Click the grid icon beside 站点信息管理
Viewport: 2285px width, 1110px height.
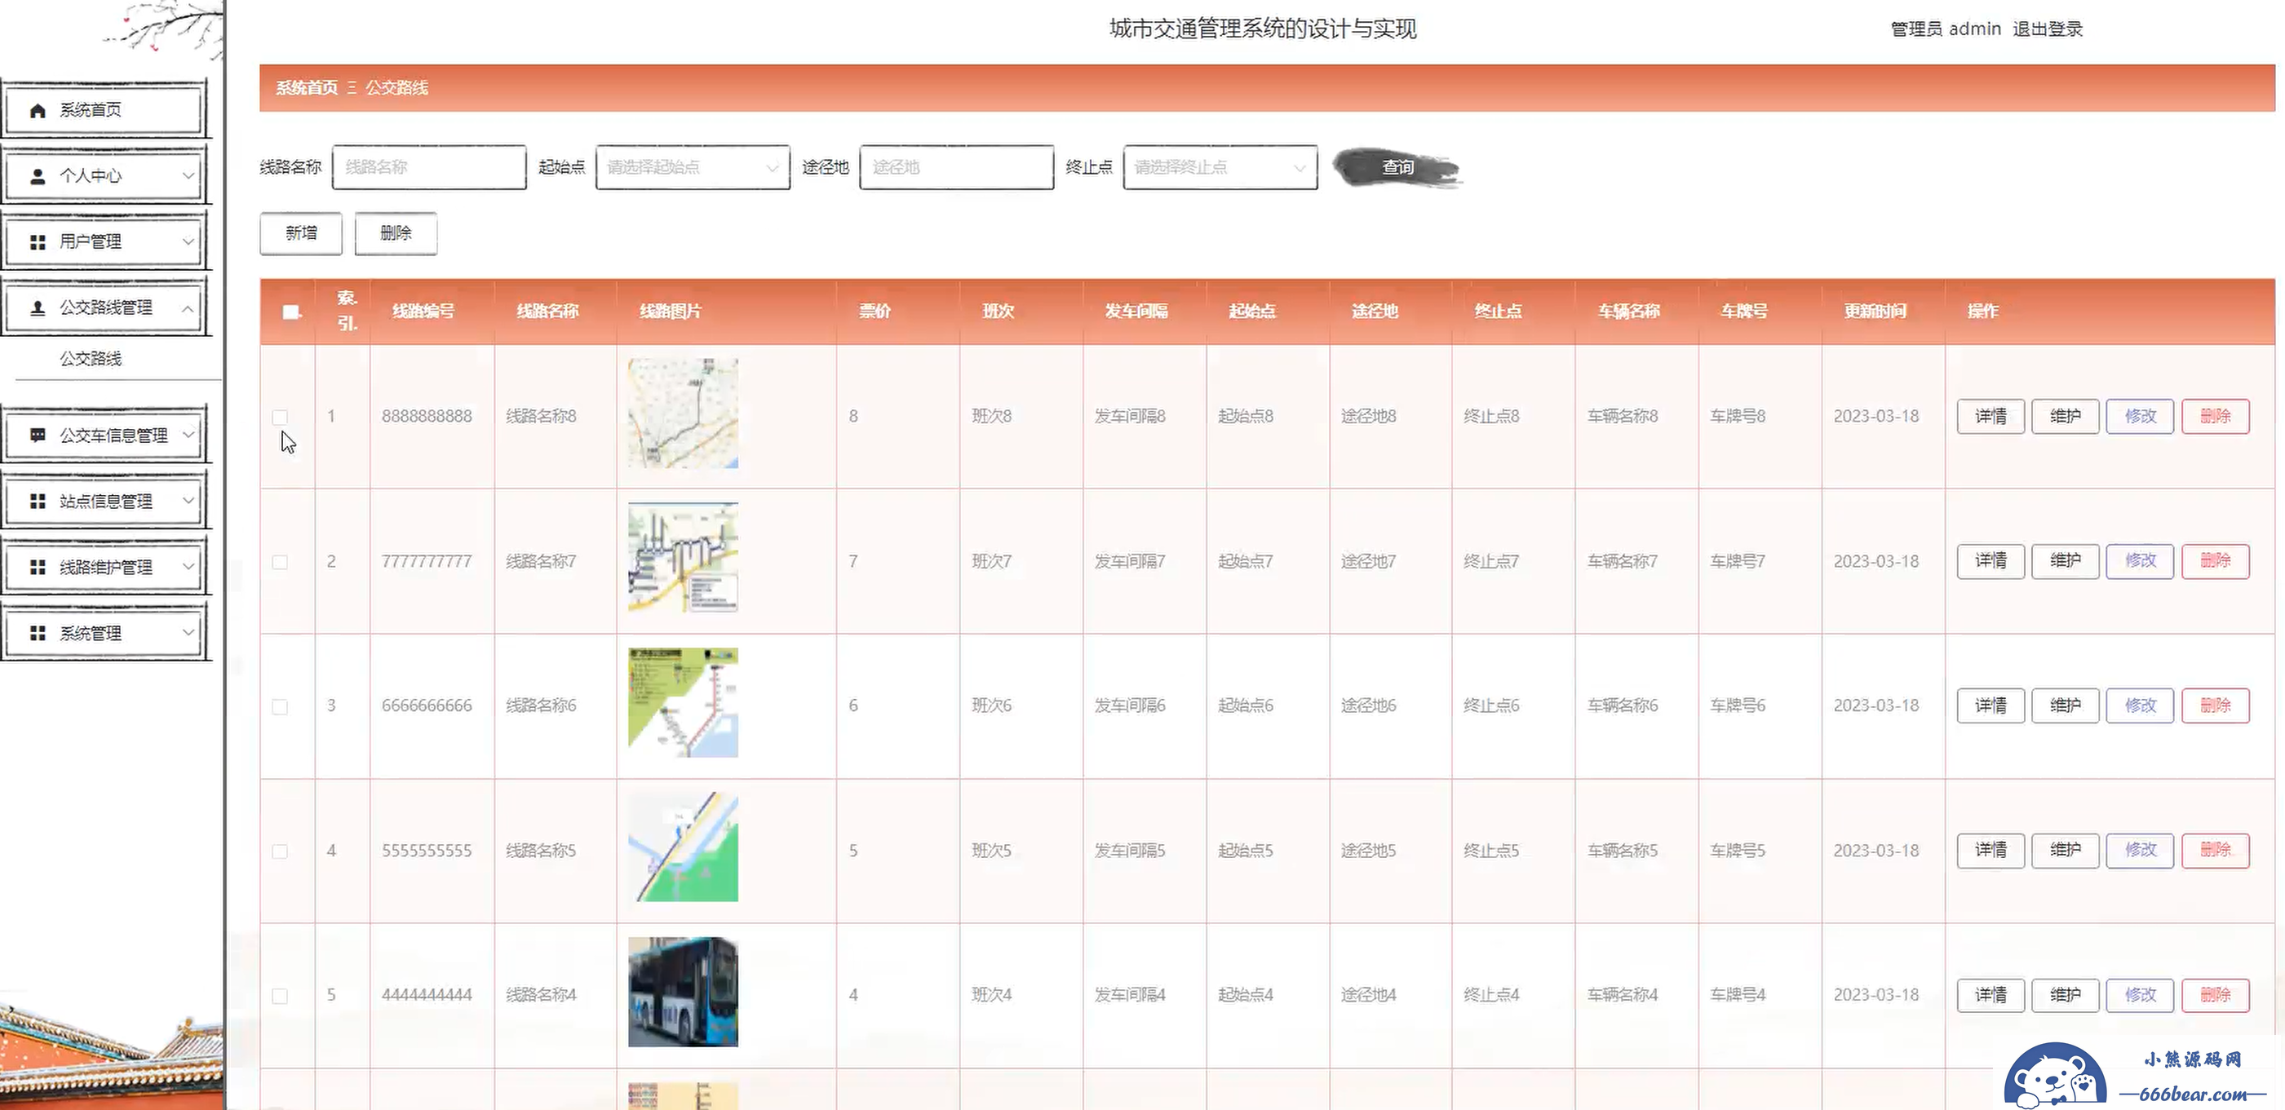click(38, 502)
